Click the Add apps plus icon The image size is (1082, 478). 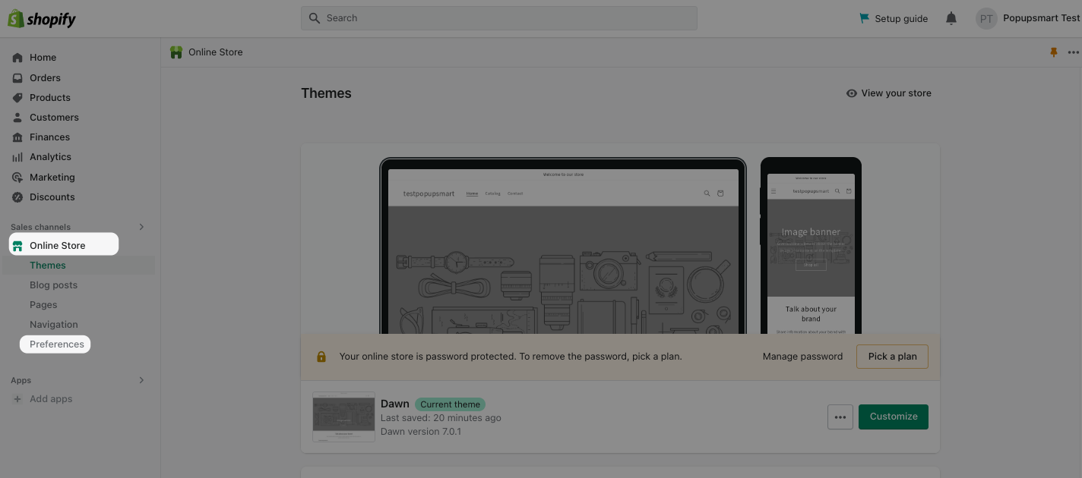point(17,398)
